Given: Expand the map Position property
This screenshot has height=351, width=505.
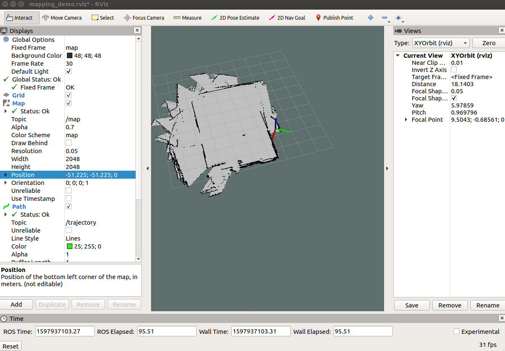Looking at the screenshot, I should click(x=6, y=174).
